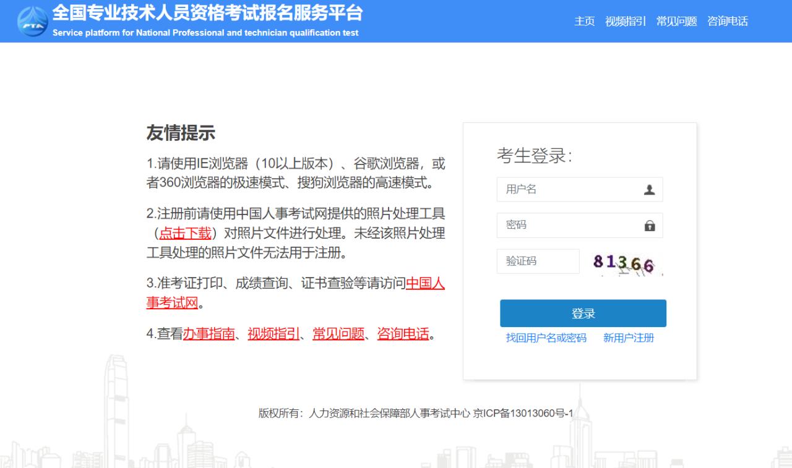Open the 主页 nav item

click(x=585, y=21)
